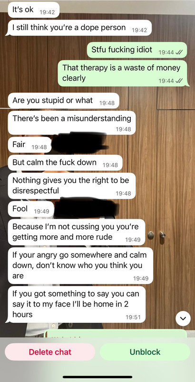This screenshot has width=195, height=382.
Task: Select the 'It's ok' message bubble
Action: (x=34, y=10)
